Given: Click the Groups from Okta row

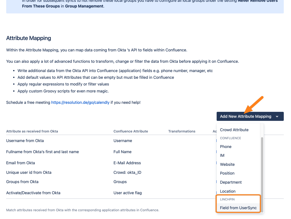Looking at the screenshot, I should [22, 182].
